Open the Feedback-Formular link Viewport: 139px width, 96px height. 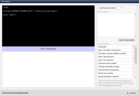click(x=110, y=86)
